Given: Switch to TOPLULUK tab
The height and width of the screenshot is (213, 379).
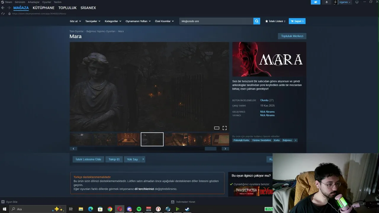Looking at the screenshot, I should coord(68,8).
